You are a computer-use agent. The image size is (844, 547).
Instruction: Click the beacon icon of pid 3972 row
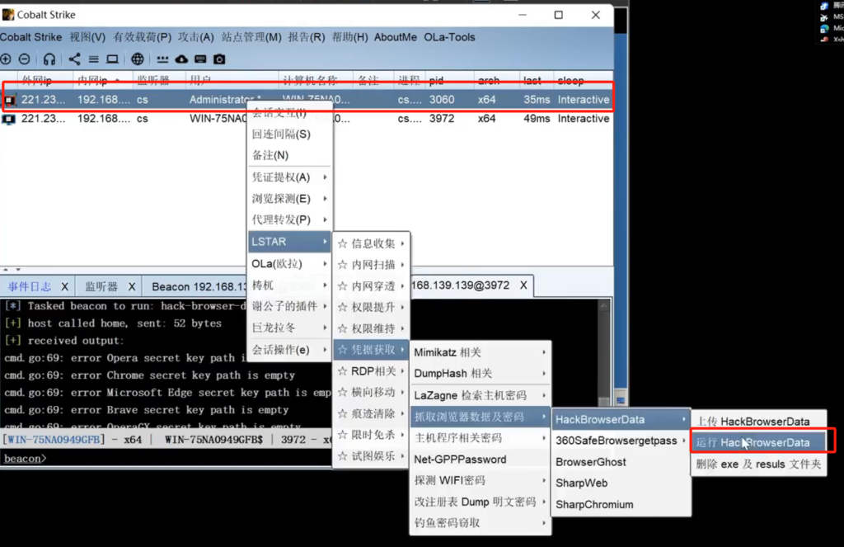(x=8, y=119)
